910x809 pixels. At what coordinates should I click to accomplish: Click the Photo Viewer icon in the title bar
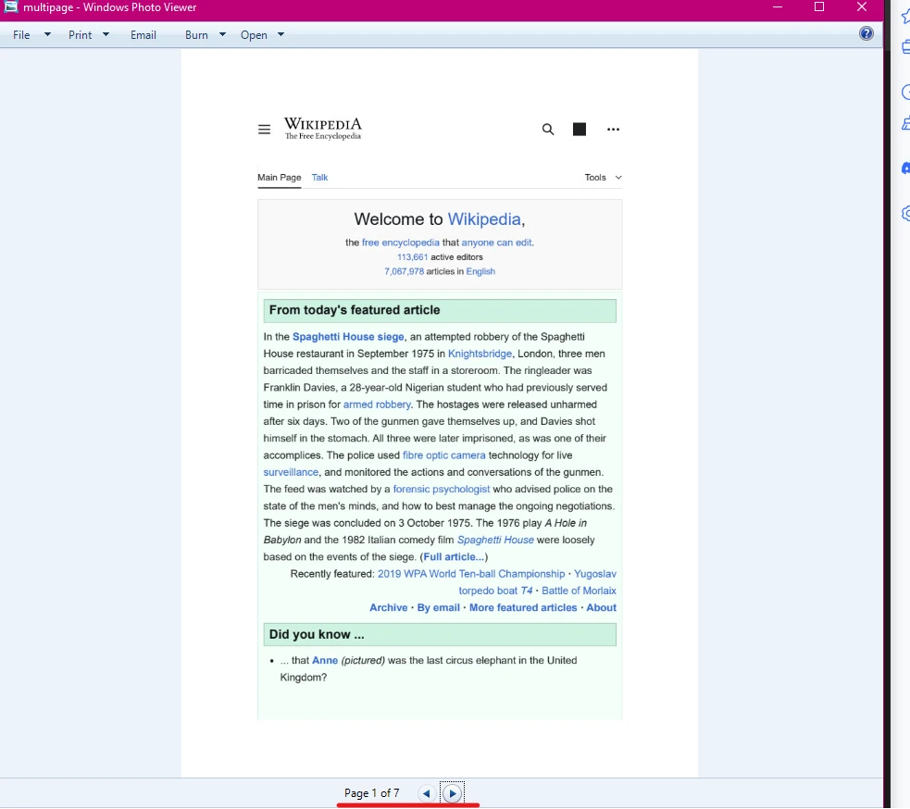coord(10,7)
